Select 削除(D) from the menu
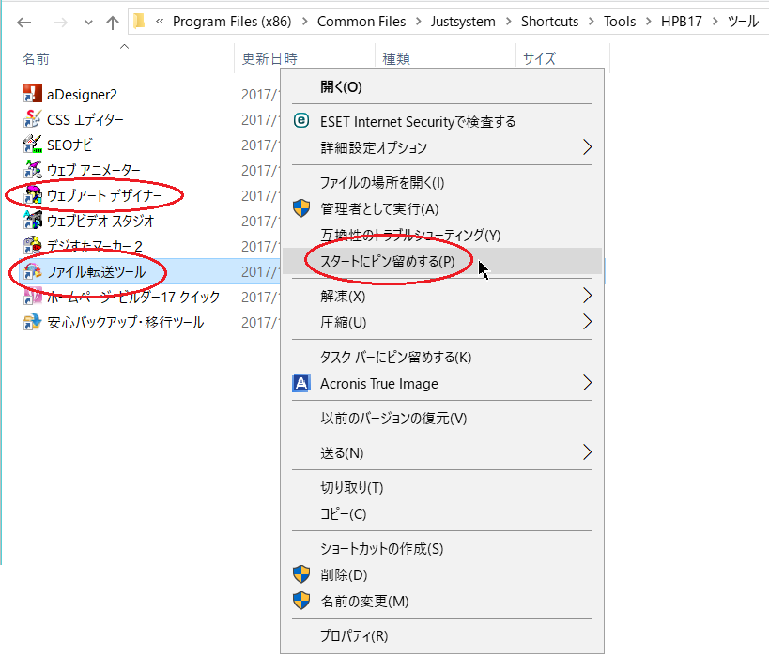This screenshot has height=657, width=769. click(x=442, y=574)
